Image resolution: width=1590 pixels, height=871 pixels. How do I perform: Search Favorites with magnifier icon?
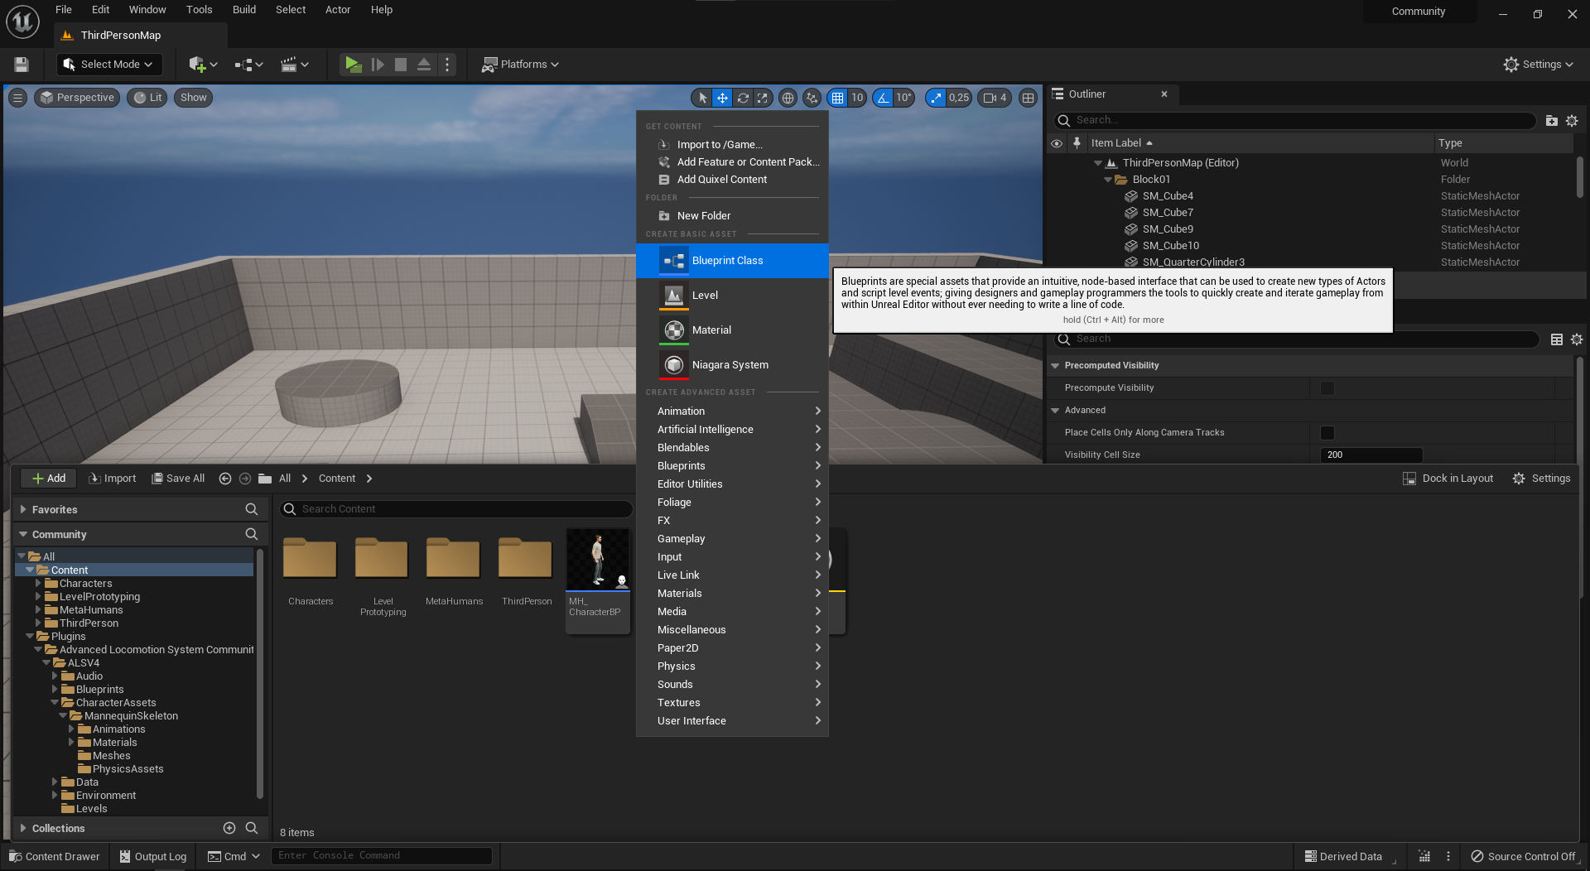252,509
